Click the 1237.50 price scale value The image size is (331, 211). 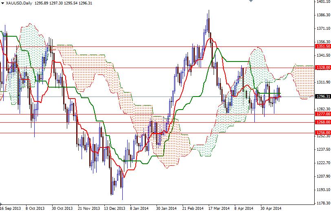[x=324, y=149]
